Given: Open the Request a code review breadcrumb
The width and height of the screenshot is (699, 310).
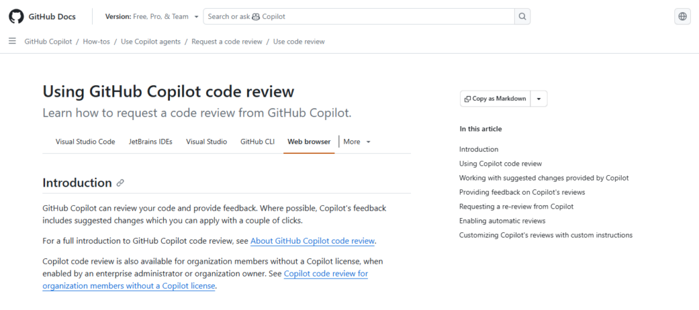Looking at the screenshot, I should click(x=227, y=42).
